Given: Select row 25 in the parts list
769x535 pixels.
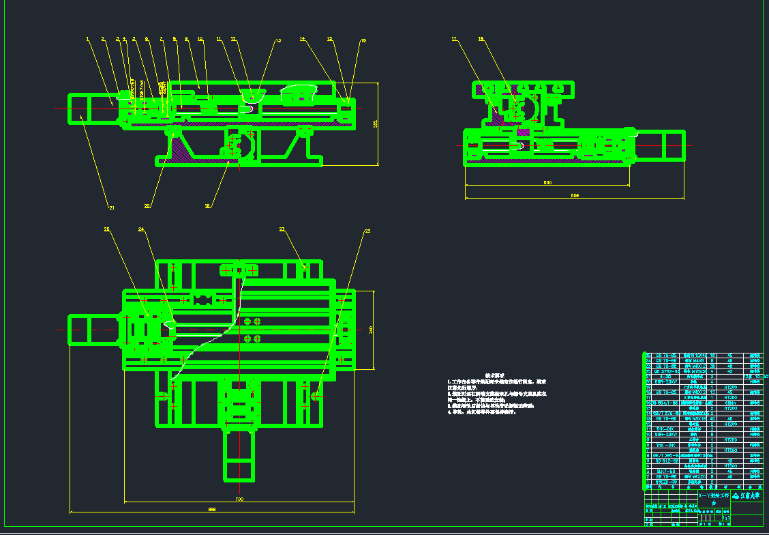Looking at the screenshot, I should click(702, 356).
